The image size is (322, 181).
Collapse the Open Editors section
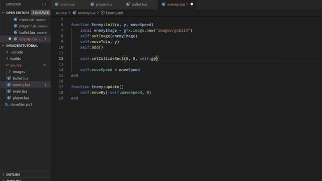4,13
